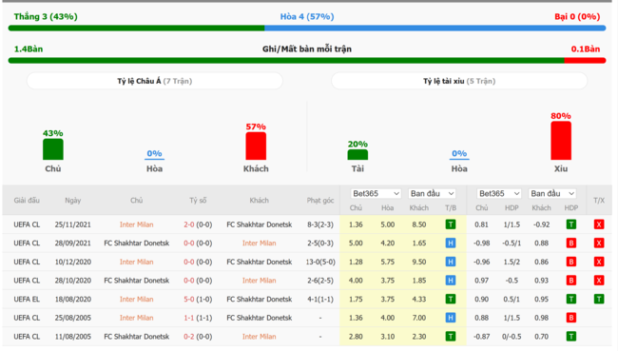Click corner stat 8-3(2-3)

coord(320,224)
